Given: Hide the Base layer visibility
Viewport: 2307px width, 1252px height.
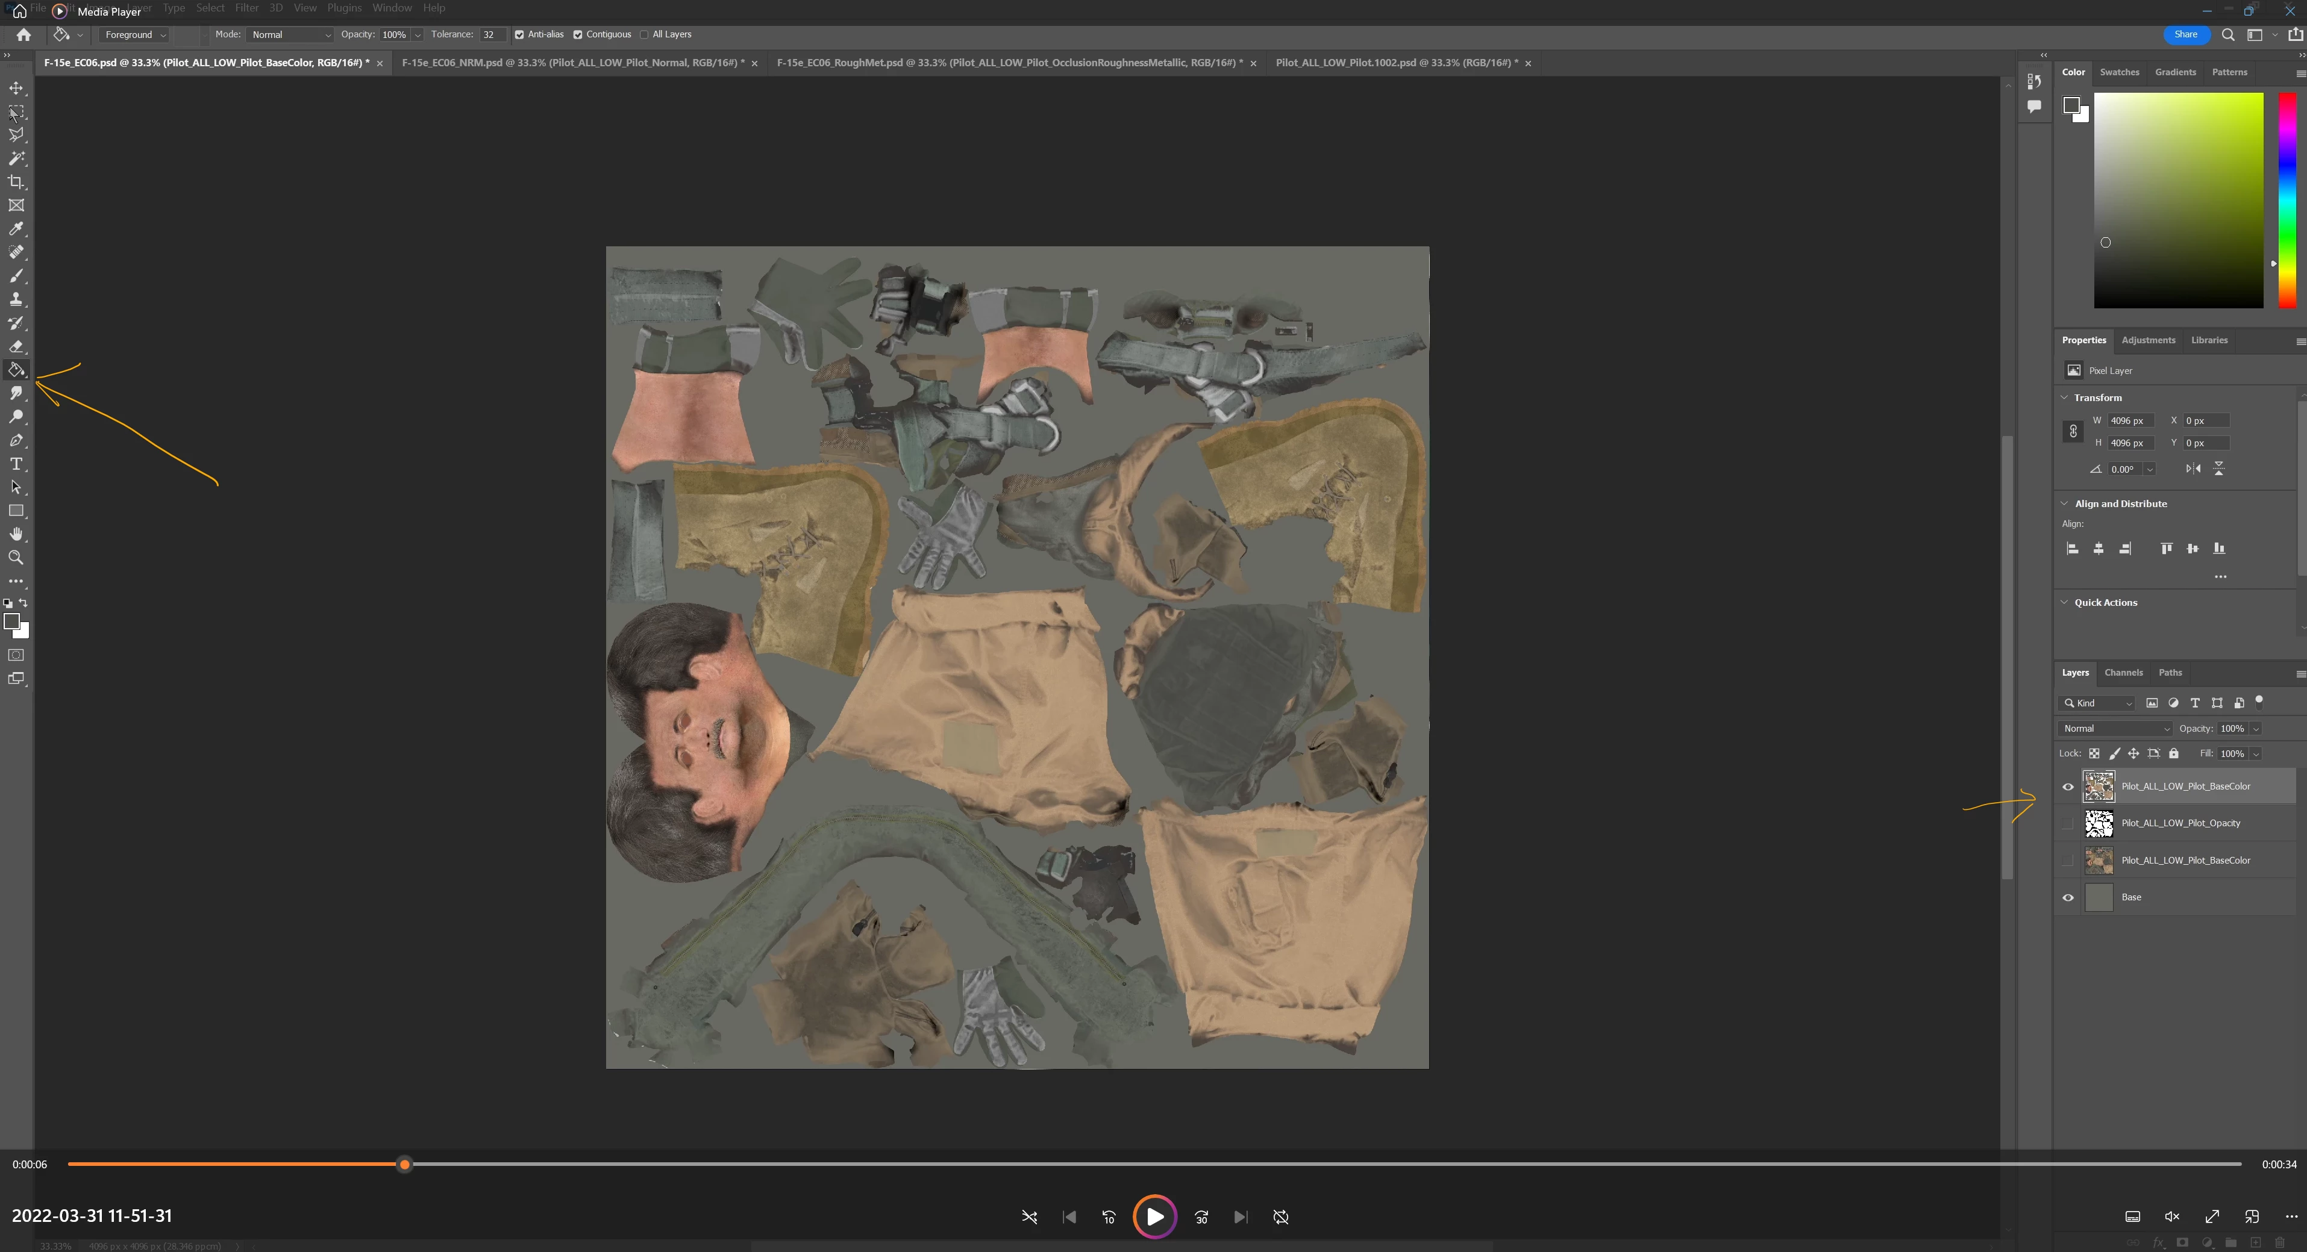Looking at the screenshot, I should pos(2068,898).
